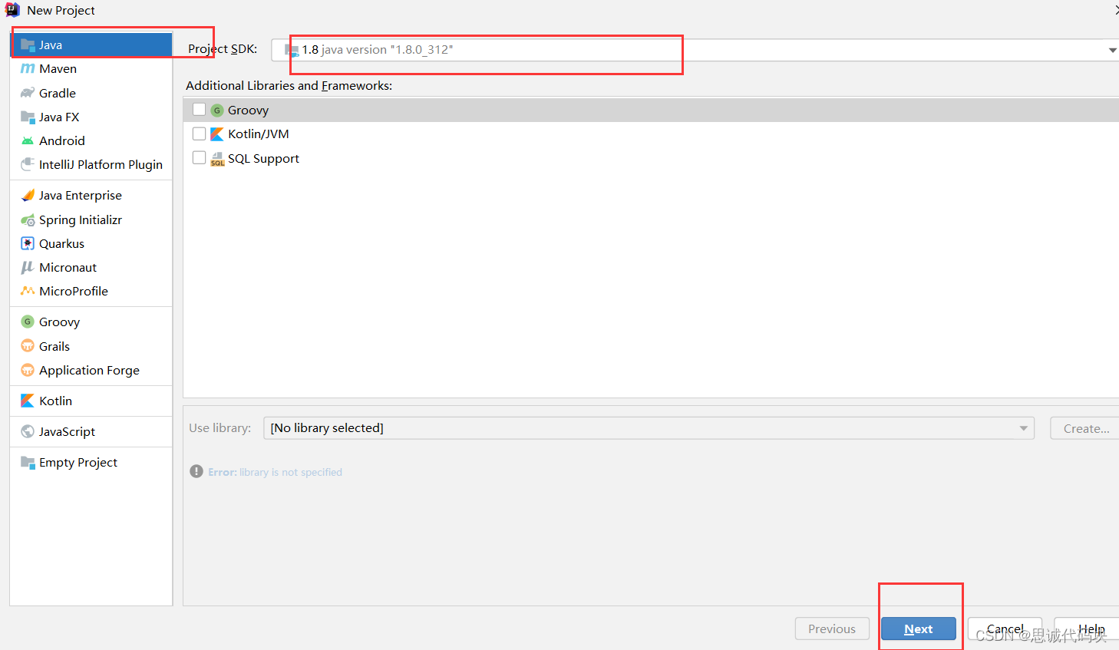Select Spring Initializr project type
Viewport: 1119px width, 650px height.
point(91,220)
